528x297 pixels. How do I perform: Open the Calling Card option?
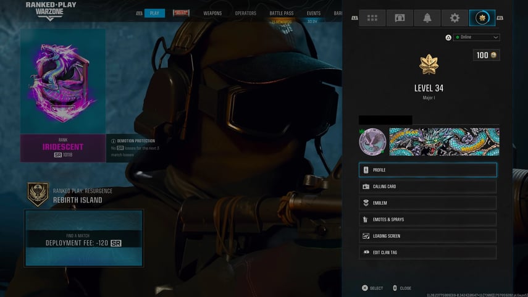[428, 186]
